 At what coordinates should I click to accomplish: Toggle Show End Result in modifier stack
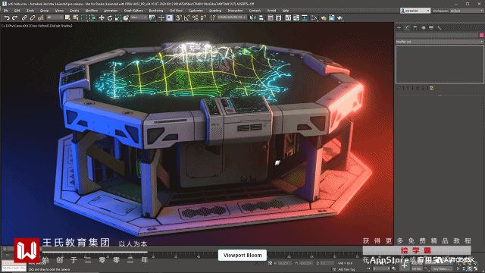click(407, 88)
